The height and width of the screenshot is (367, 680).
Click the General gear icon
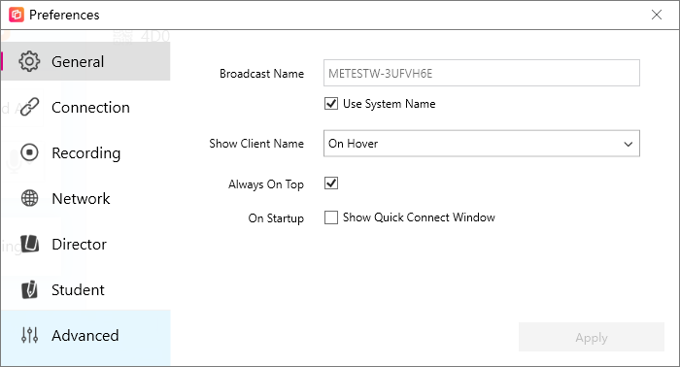coord(29,61)
